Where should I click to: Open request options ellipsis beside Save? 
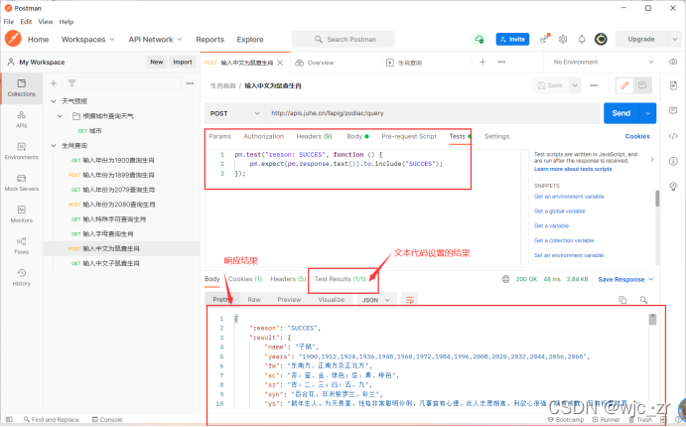[594, 85]
